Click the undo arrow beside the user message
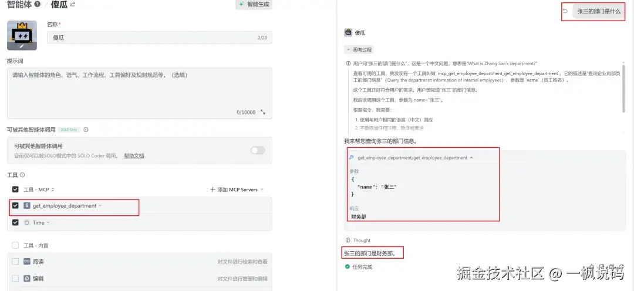This screenshot has height=291, width=634. click(x=565, y=11)
